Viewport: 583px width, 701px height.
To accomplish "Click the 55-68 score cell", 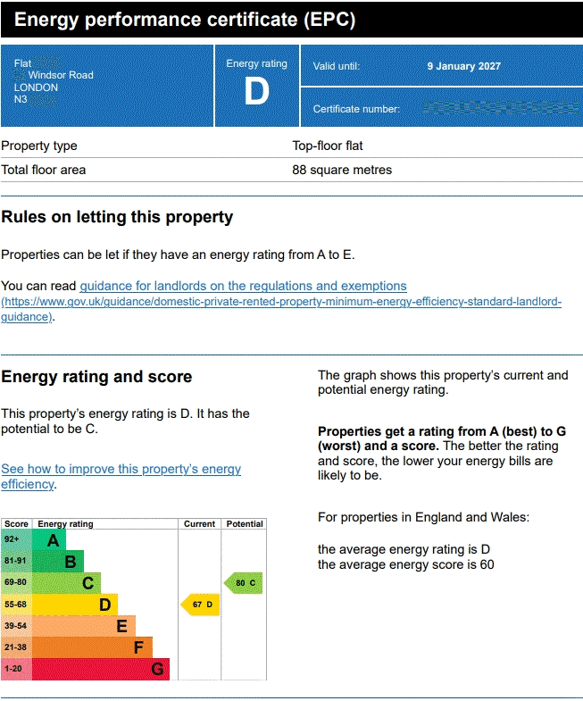I will tap(17, 605).
